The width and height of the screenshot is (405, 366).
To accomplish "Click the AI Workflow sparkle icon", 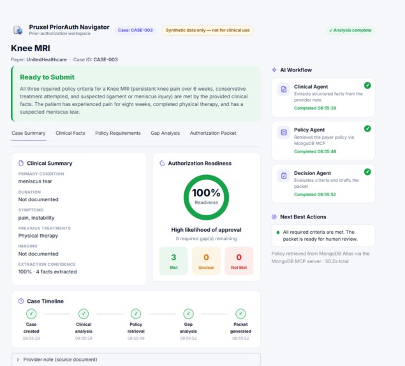I will pos(274,70).
